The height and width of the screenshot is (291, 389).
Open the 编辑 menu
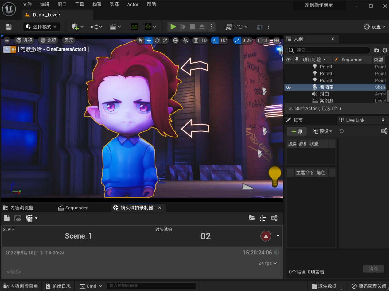pos(45,4)
